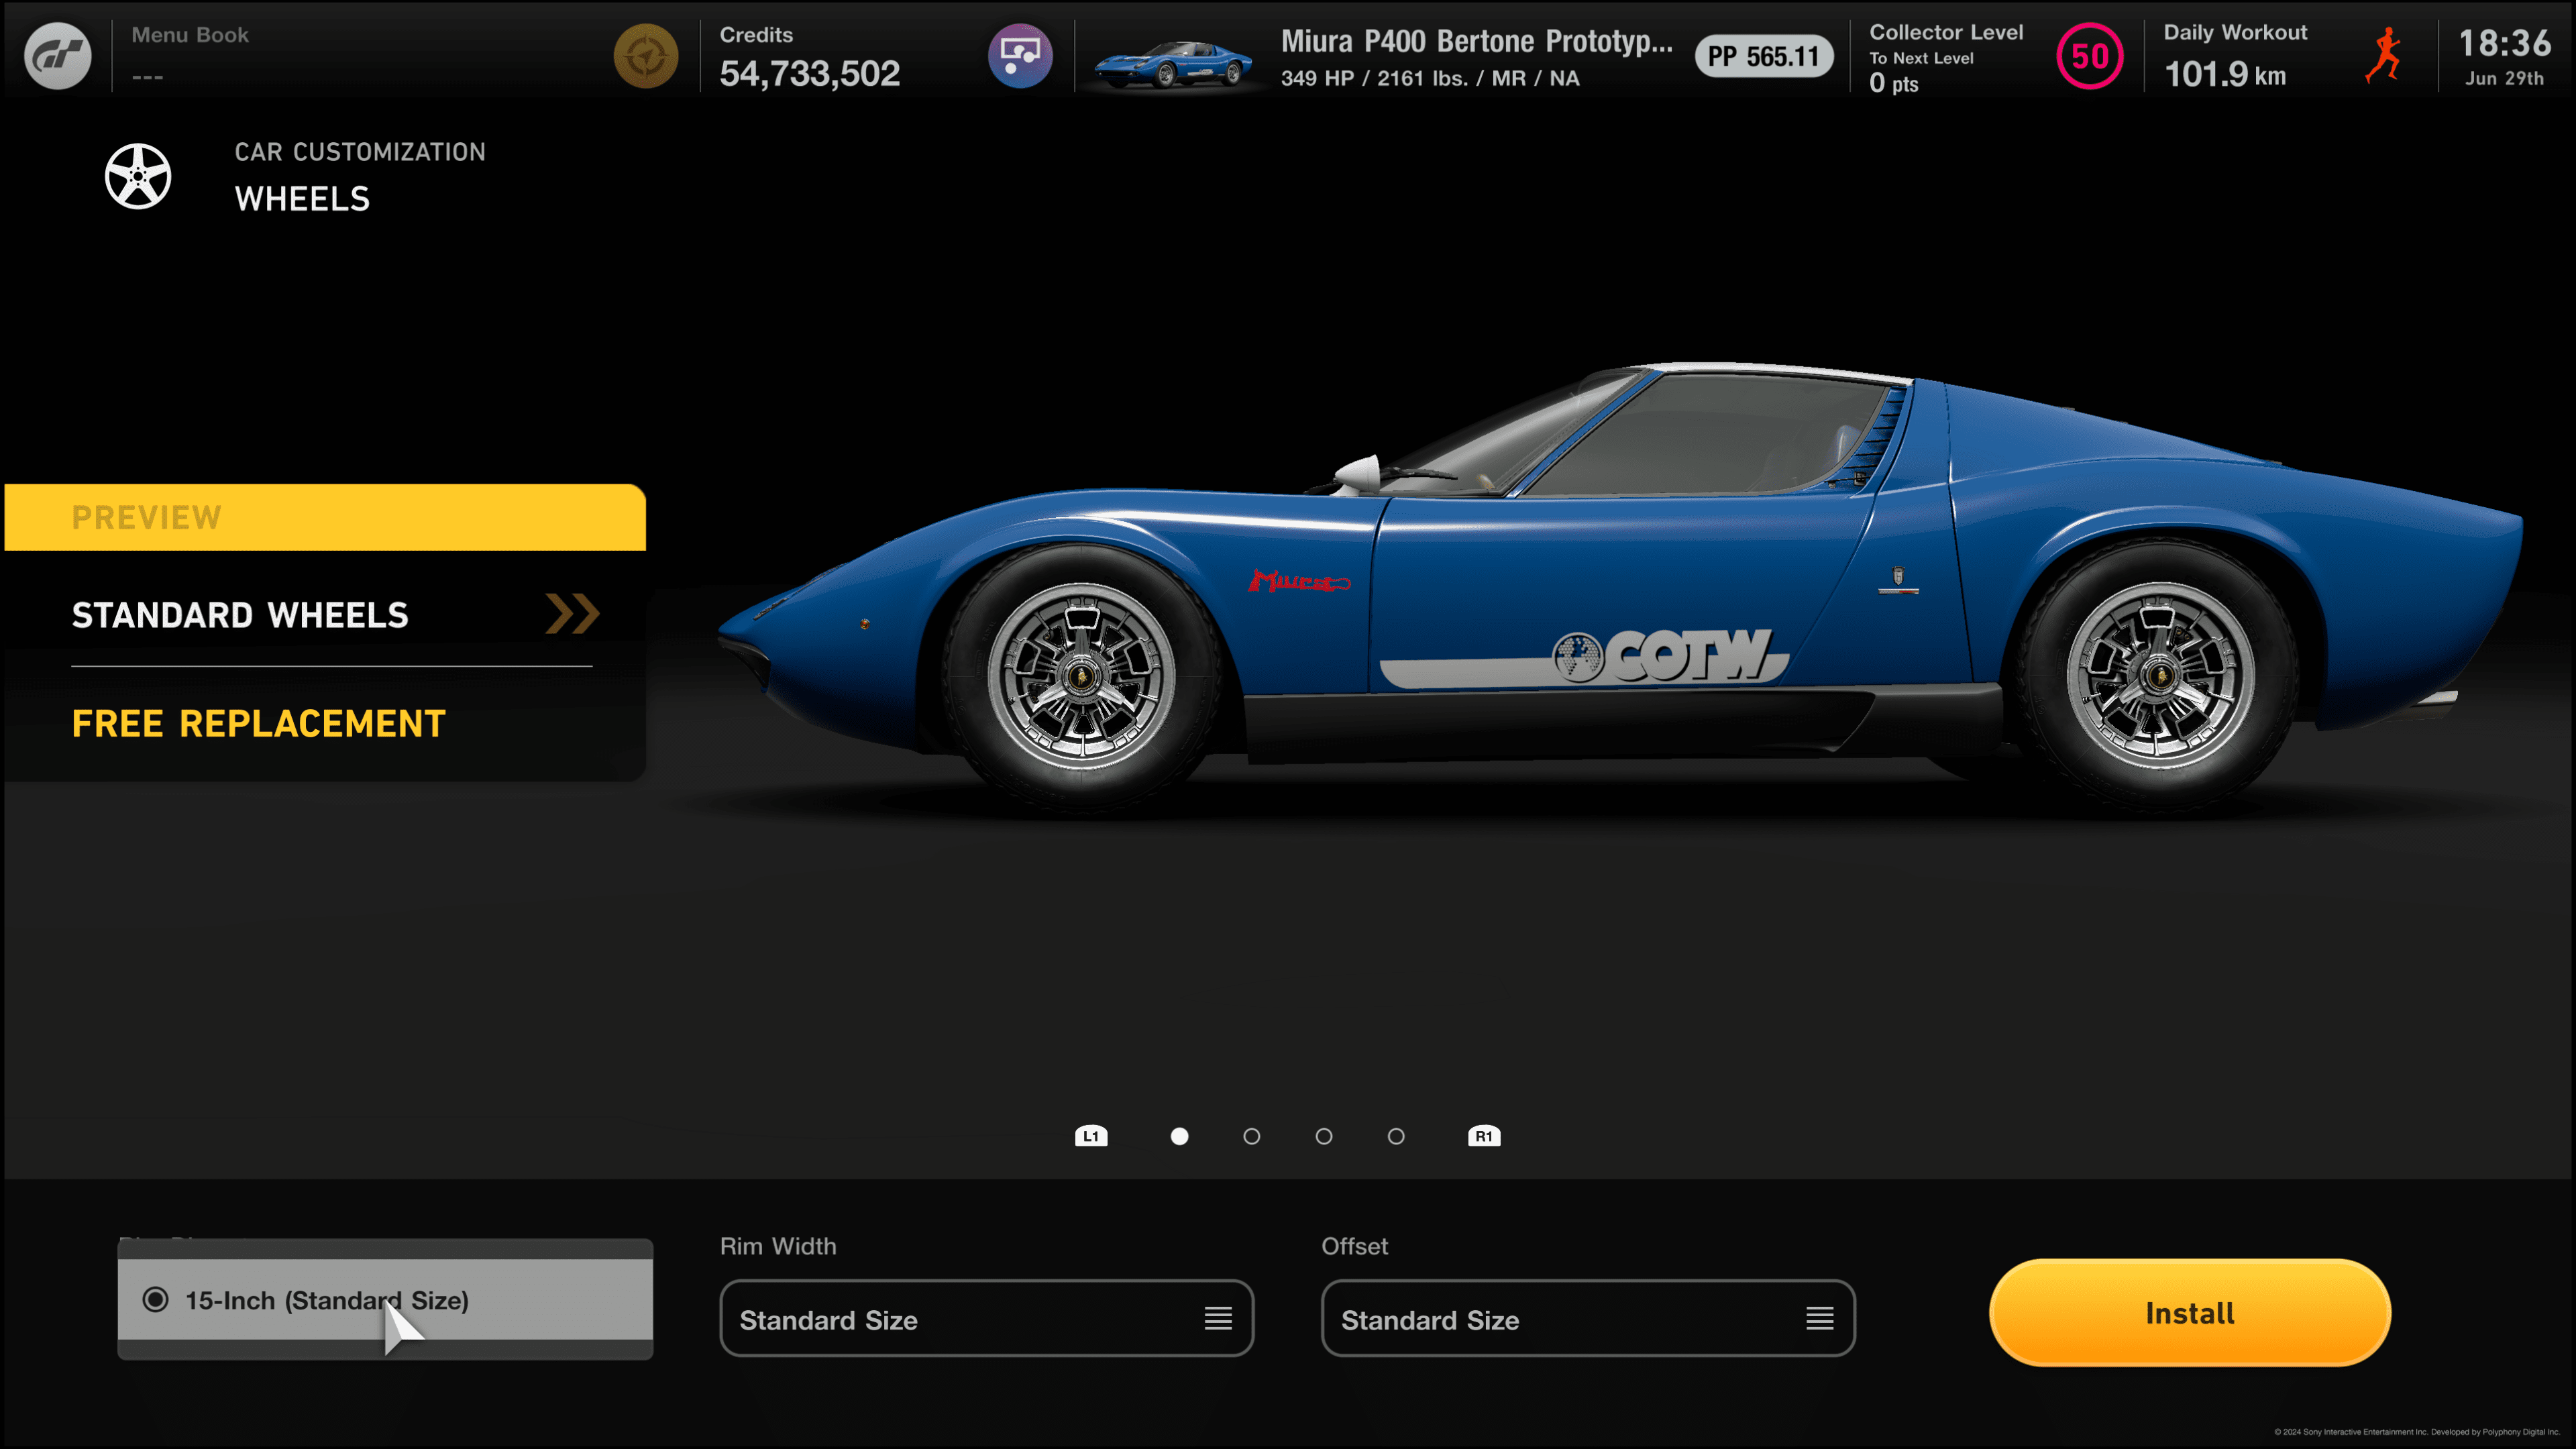The image size is (2576, 1449).
Task: Select the third view page dot
Action: (x=1324, y=1136)
